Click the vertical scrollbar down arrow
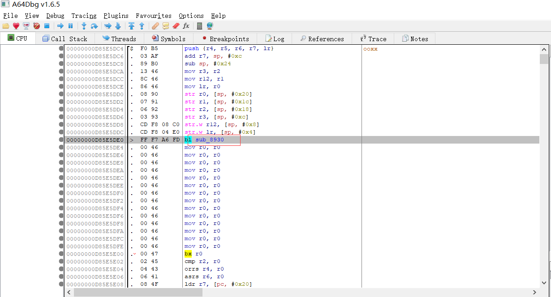This screenshot has width=551, height=297. [x=544, y=283]
